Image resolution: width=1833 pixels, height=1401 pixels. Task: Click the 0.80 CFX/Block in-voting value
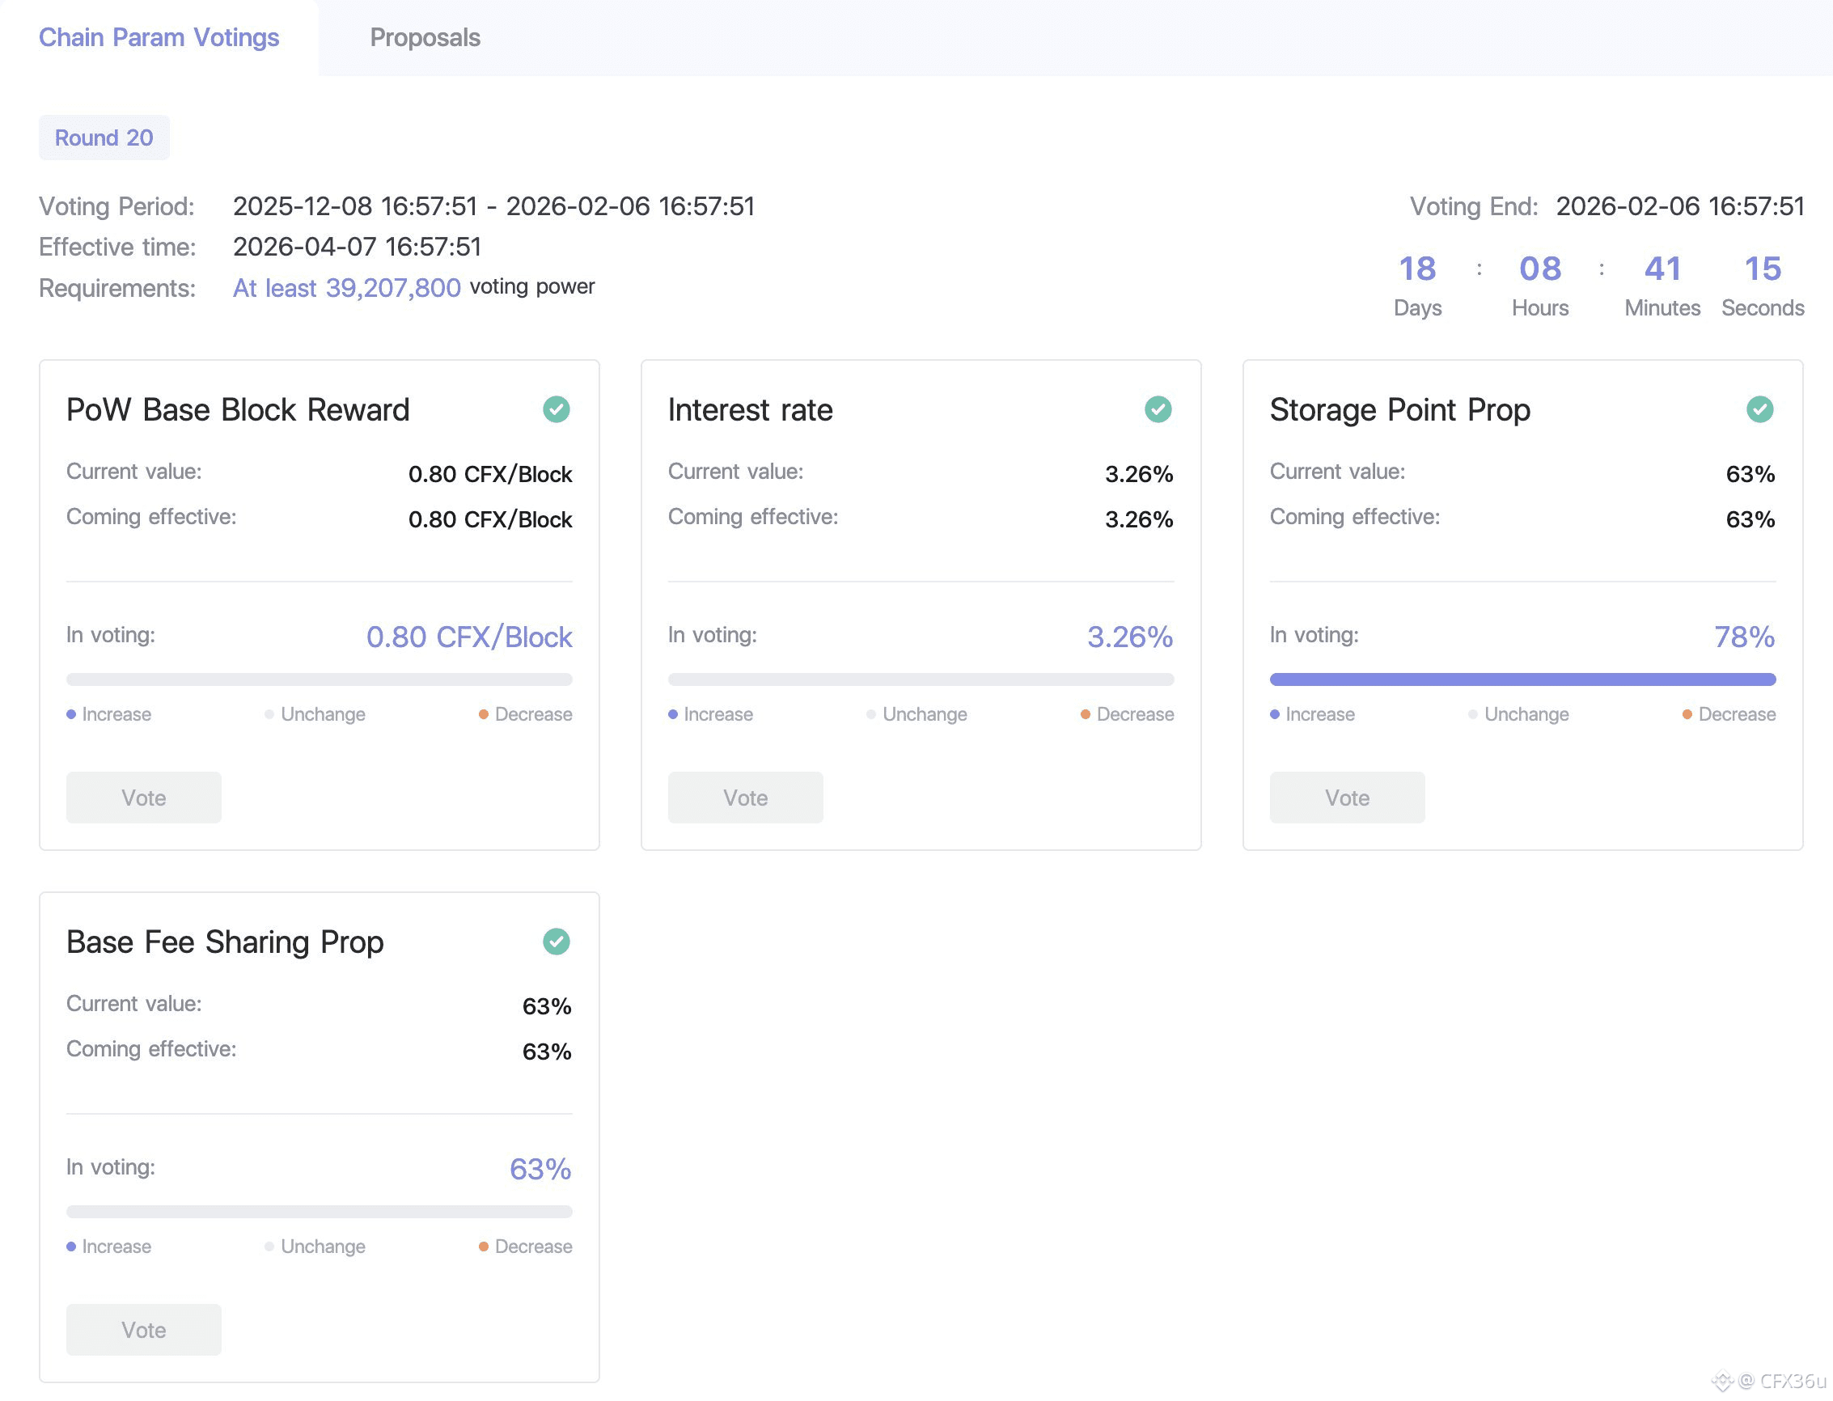coord(468,637)
